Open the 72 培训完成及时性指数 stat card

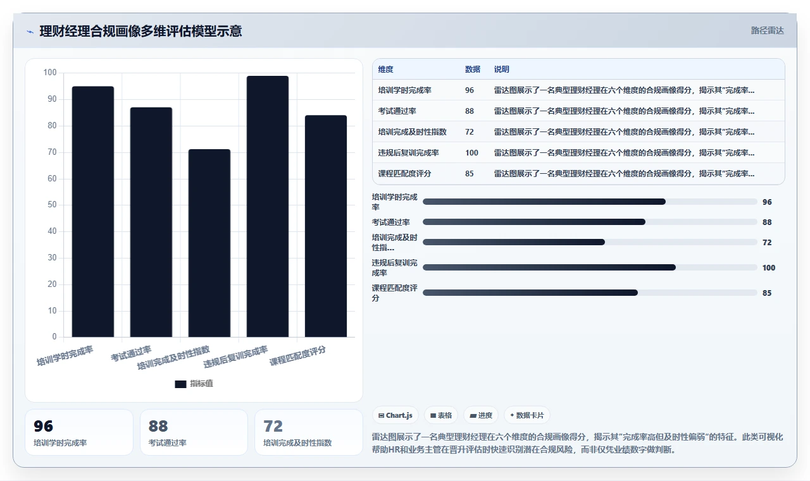tap(309, 432)
